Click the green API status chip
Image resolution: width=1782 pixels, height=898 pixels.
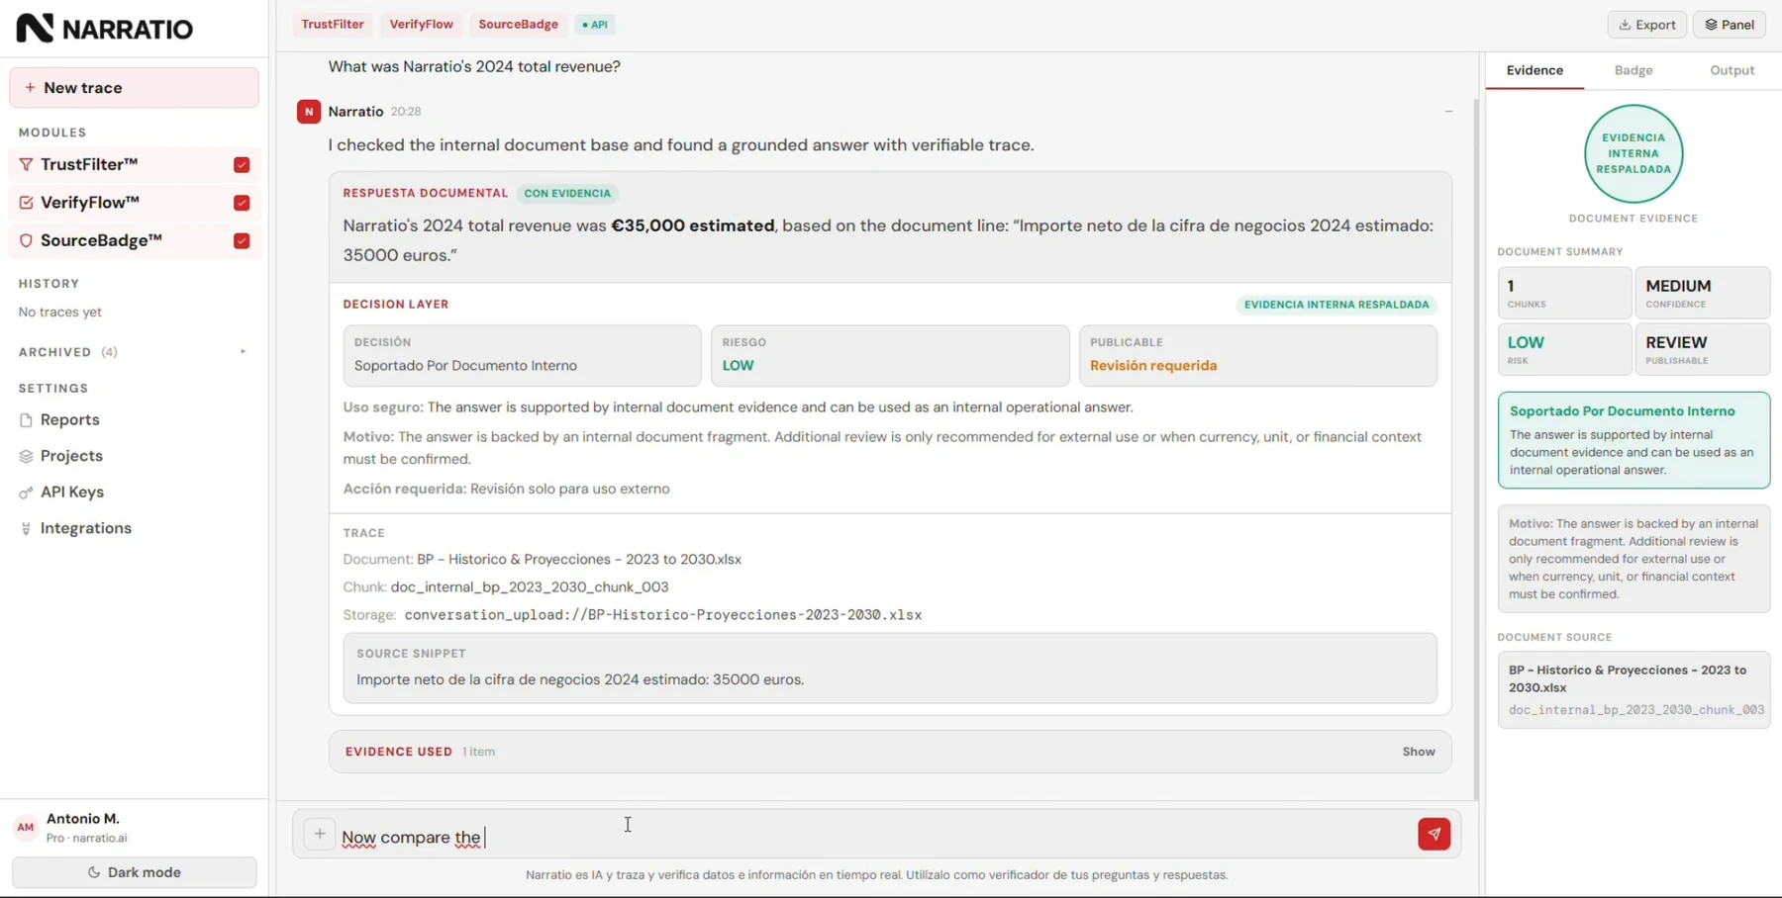coord(595,25)
